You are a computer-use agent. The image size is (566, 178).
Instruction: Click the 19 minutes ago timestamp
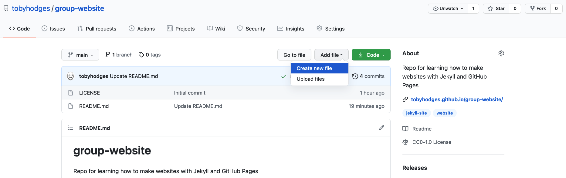tap(367, 106)
